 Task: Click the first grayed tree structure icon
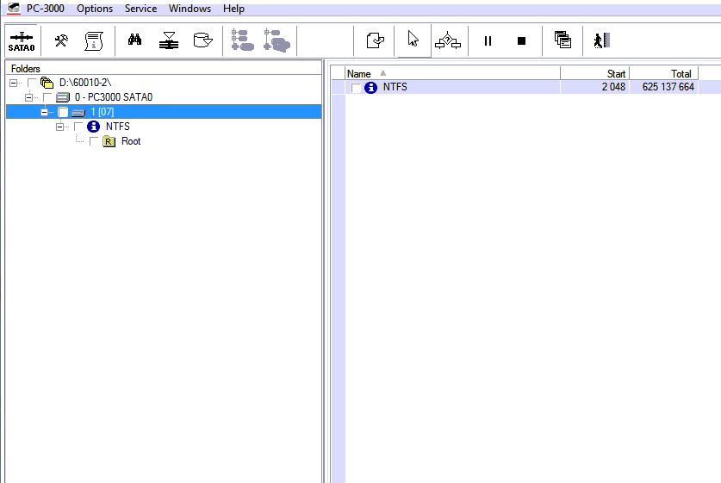(x=242, y=40)
